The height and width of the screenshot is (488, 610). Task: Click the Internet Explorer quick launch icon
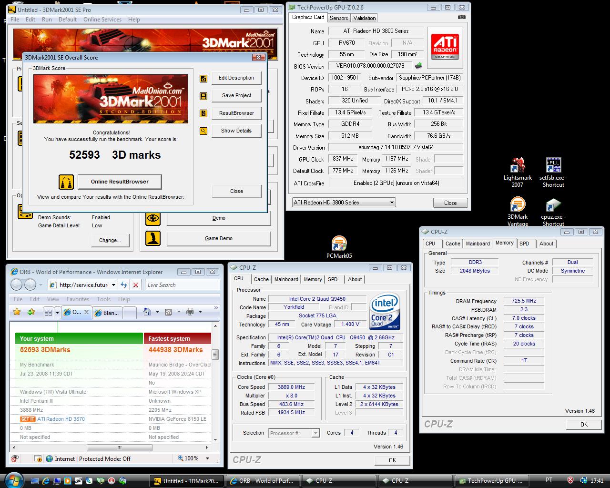pyautogui.click(x=46, y=480)
